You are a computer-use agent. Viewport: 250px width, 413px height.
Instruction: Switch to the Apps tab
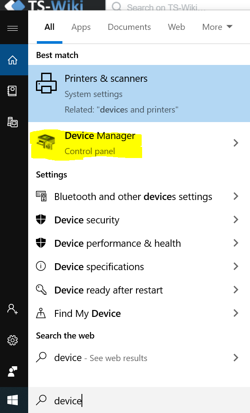(81, 27)
